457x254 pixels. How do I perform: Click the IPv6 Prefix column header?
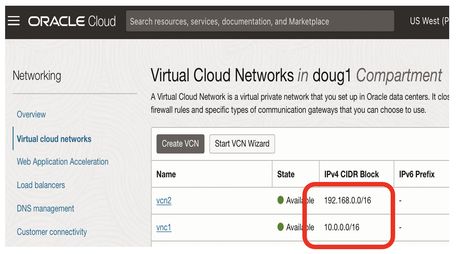416,174
